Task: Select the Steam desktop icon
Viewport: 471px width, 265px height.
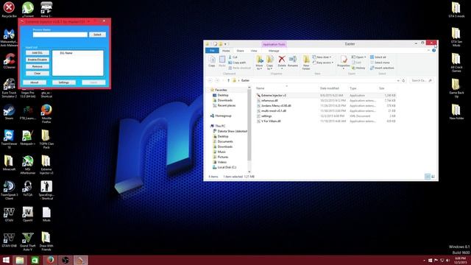Action: [x=9, y=112]
